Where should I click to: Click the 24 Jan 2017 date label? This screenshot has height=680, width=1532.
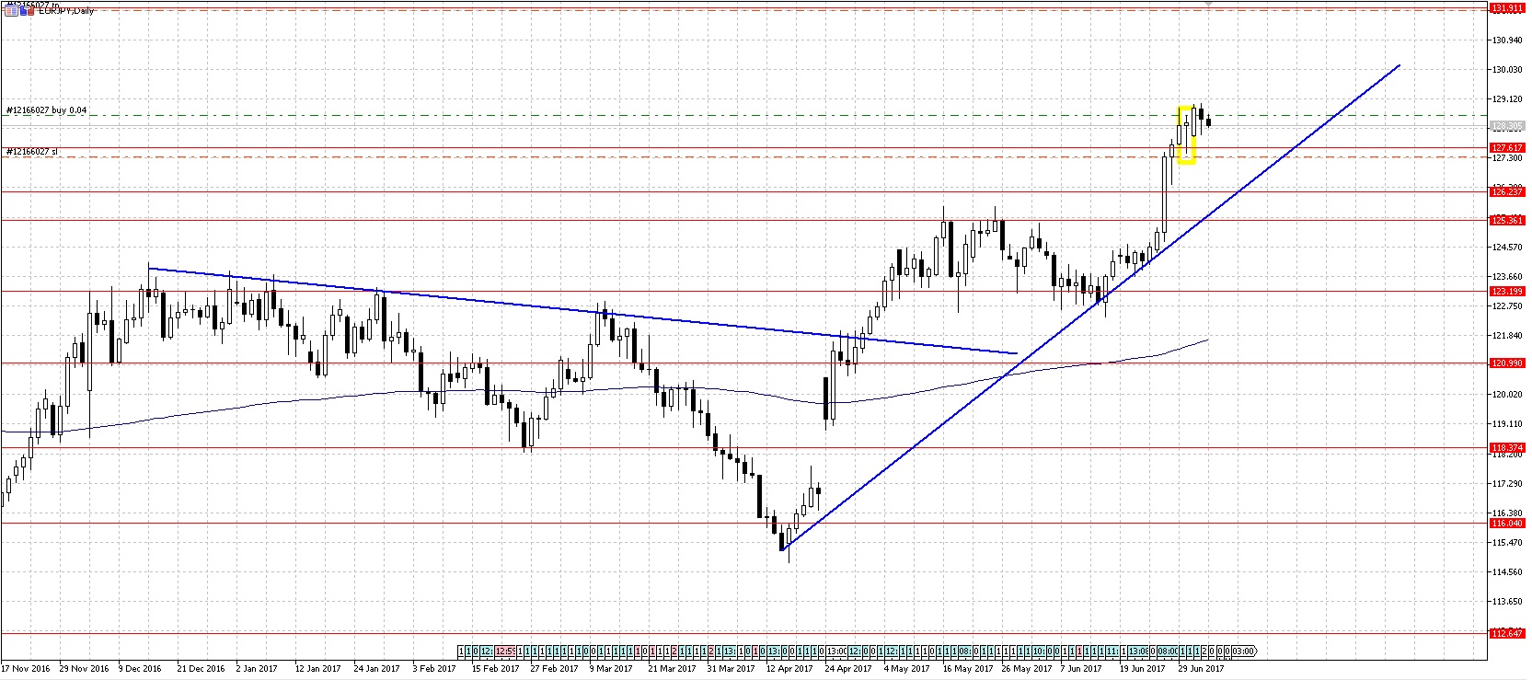tap(377, 669)
